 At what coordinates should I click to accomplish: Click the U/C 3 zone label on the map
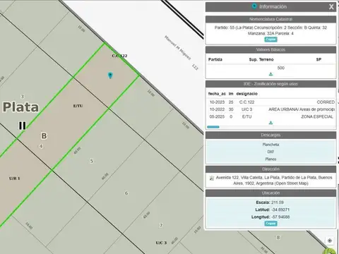tap(161, 243)
